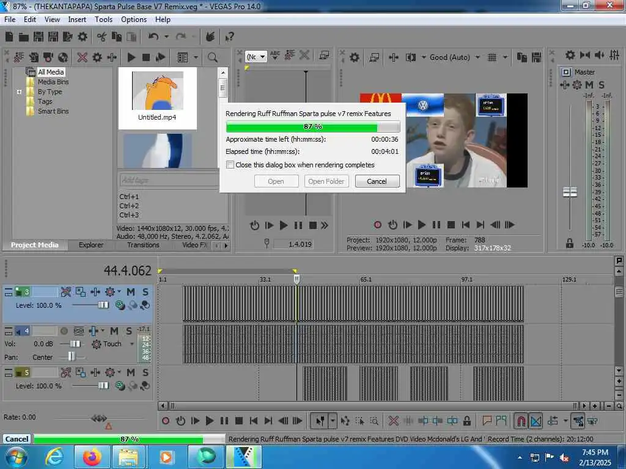The image size is (626, 469).
Task: Click Extract Audio from CD icon
Action: tap(48, 57)
